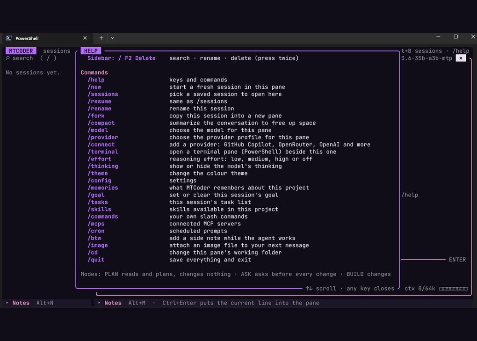Image resolution: width=477 pixels, height=341 pixels.
Task: Select the /compact command
Action: point(101,123)
